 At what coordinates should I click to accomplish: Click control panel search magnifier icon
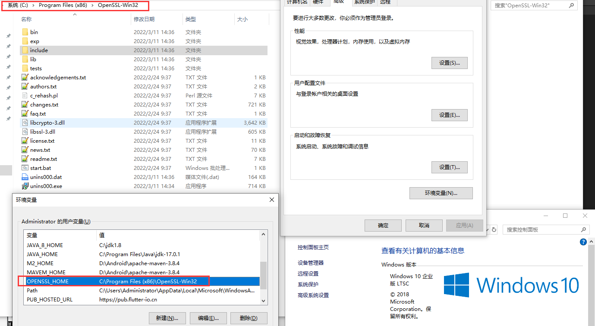(x=583, y=230)
